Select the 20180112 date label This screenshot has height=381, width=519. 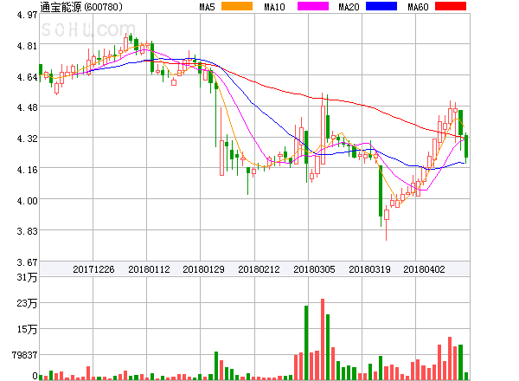pyautogui.click(x=149, y=269)
